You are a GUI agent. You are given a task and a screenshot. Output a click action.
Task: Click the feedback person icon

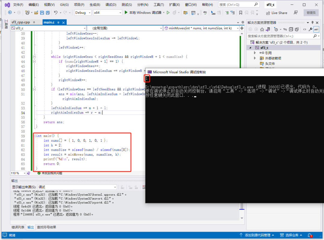[296, 13]
